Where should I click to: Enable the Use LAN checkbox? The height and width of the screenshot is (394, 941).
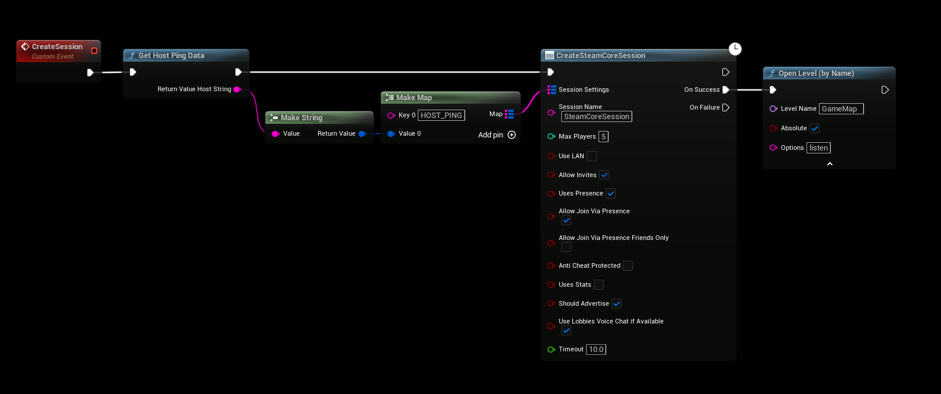(591, 156)
